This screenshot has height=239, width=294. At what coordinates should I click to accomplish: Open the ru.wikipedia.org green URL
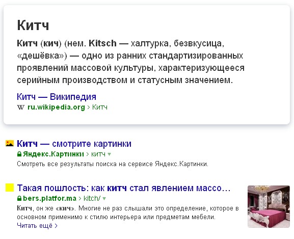(56, 107)
